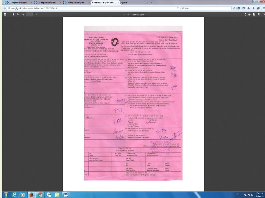The width and height of the screenshot is (265, 198).
Task: Click the PDF page number field
Action: 29,14
